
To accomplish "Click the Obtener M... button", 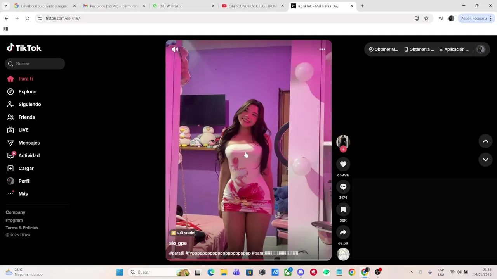I will click(x=384, y=49).
